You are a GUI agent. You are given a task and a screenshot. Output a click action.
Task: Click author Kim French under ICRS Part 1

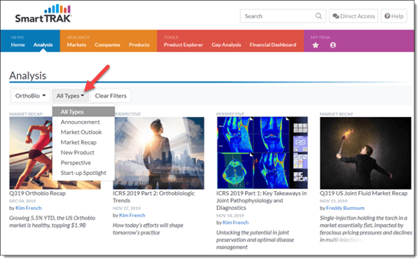pyautogui.click(x=236, y=223)
